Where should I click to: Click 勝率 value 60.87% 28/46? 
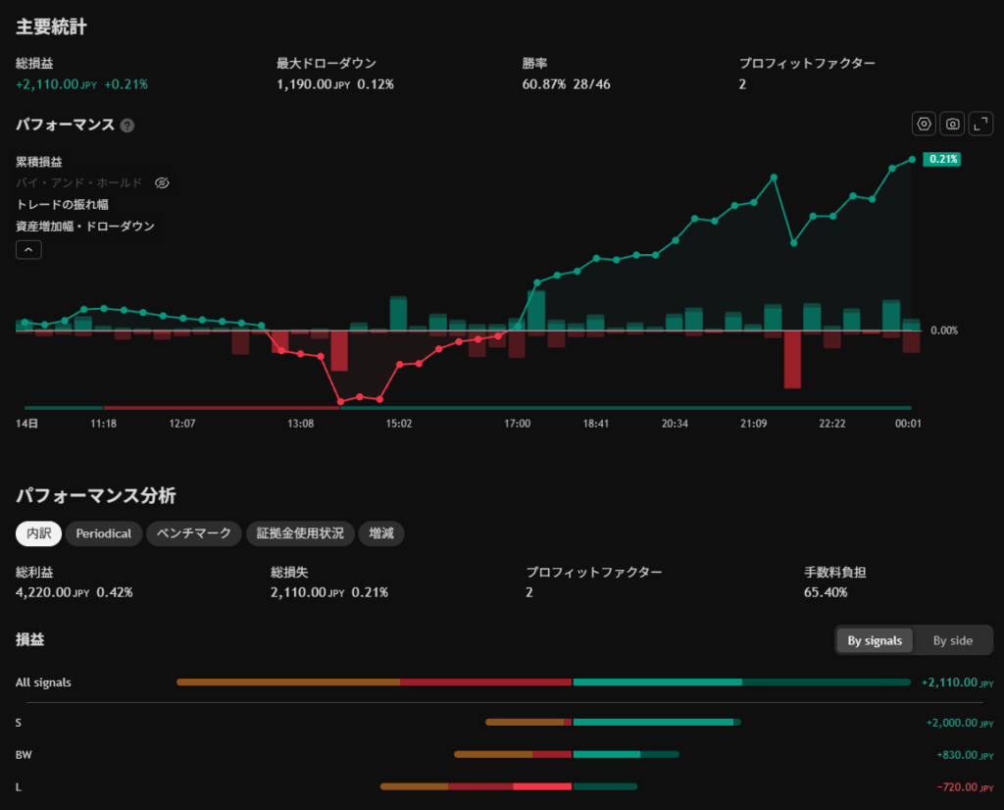566,84
